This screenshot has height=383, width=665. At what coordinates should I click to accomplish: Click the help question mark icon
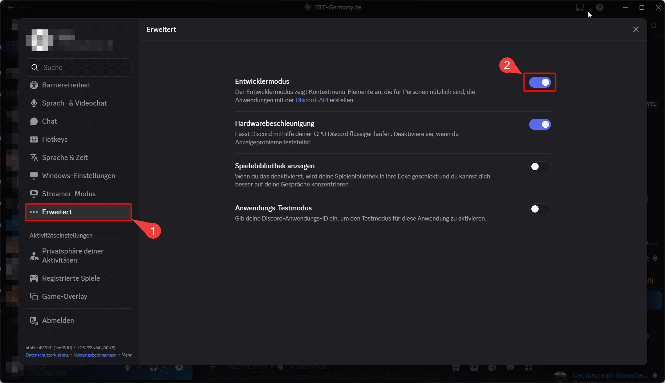(x=600, y=7)
